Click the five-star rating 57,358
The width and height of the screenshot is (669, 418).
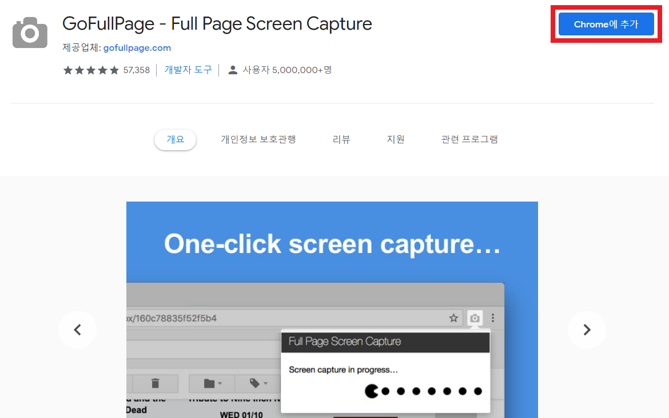tap(106, 70)
